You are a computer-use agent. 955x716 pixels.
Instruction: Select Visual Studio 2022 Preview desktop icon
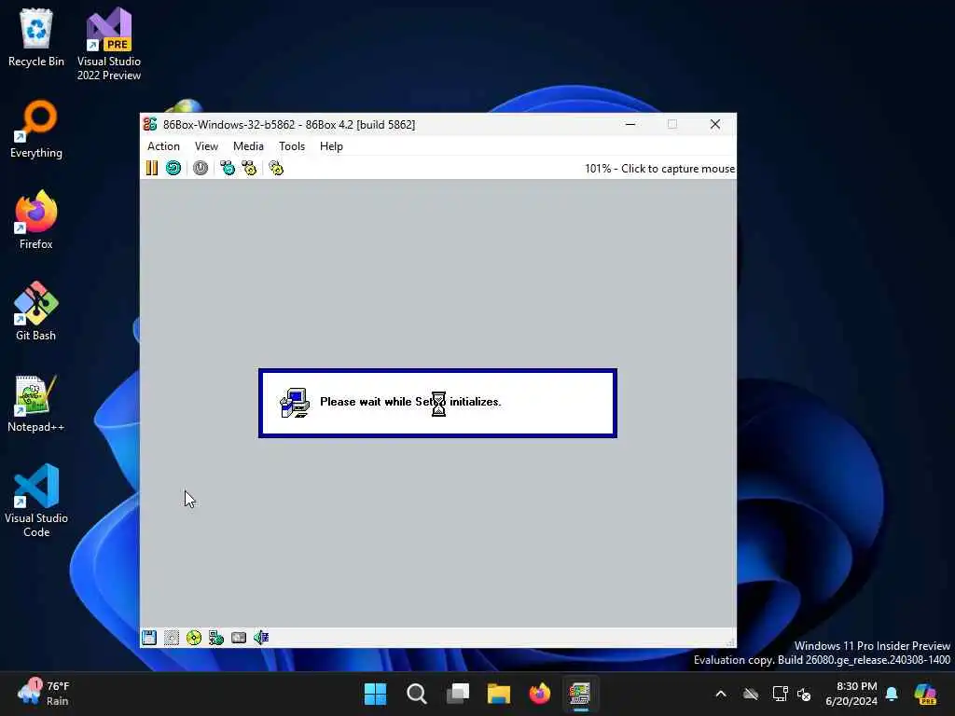coord(109,45)
